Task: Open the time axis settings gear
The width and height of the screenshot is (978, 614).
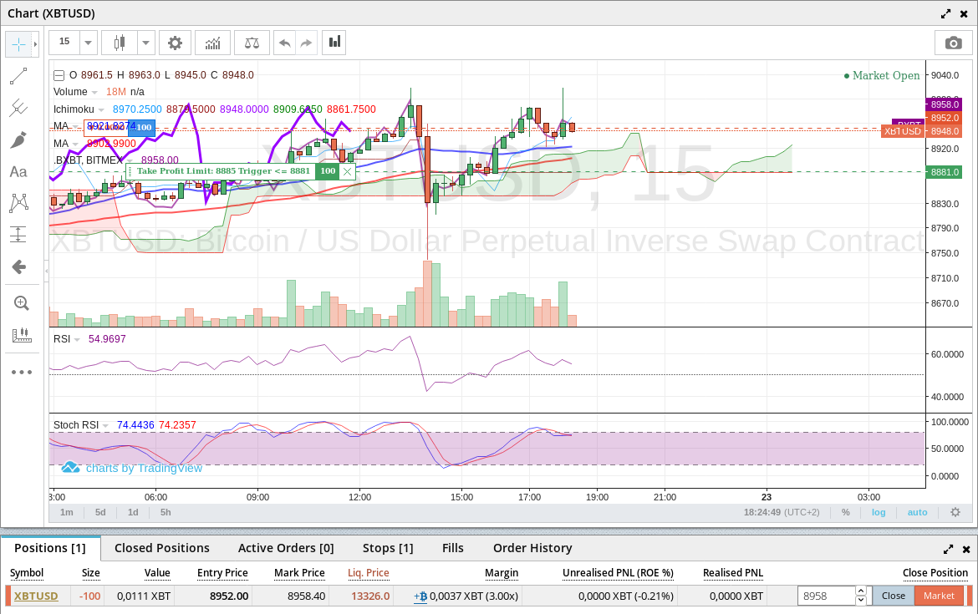Action: coord(955,512)
